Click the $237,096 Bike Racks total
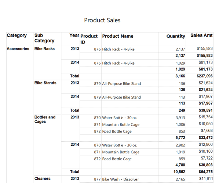This screenshot has width=219, height=183. [x=205, y=76]
